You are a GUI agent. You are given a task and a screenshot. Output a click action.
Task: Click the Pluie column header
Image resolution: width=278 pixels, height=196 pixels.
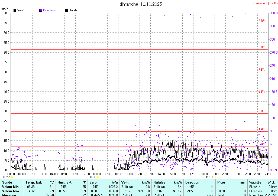221,182
